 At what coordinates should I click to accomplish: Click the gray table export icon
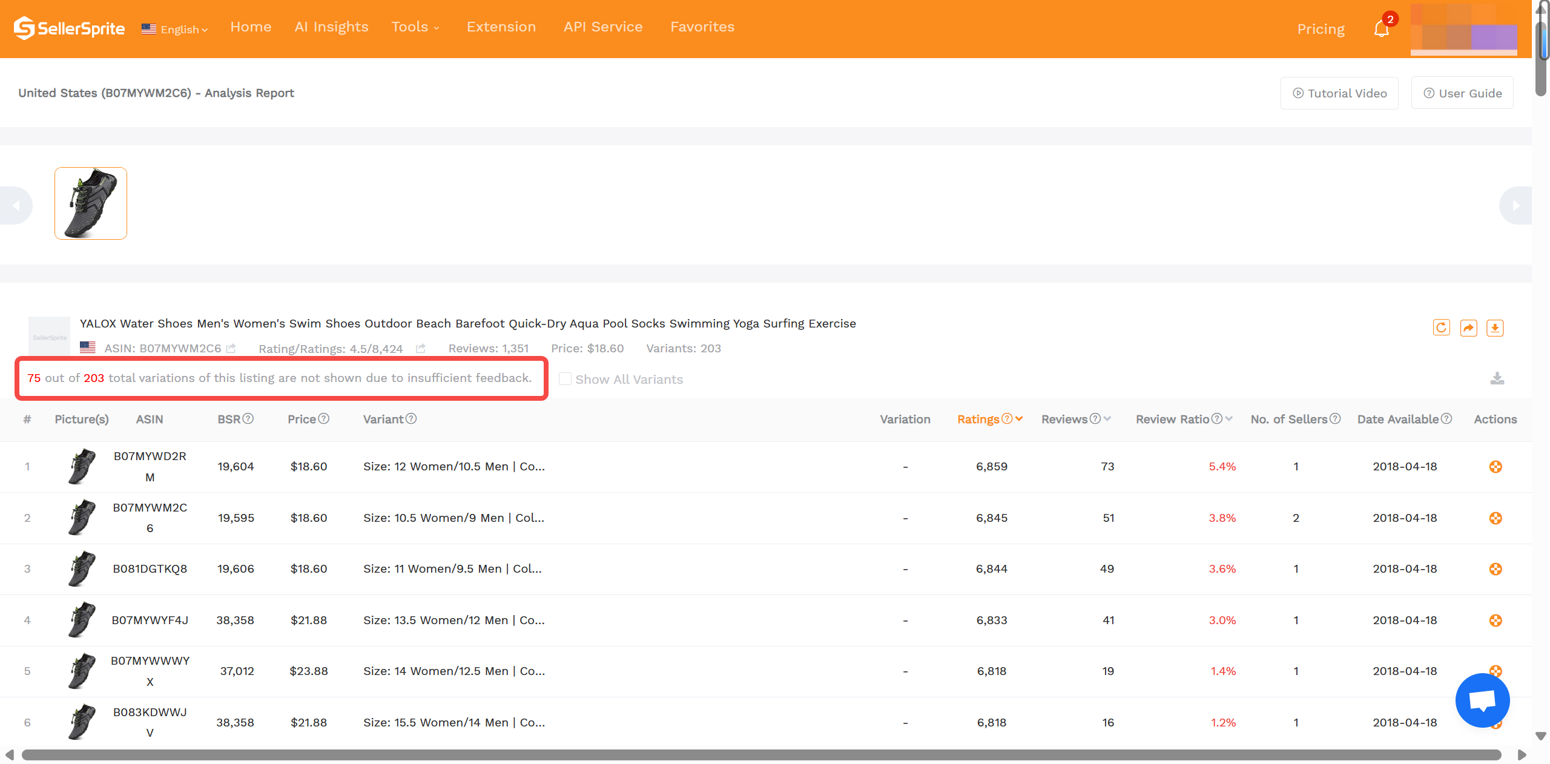tap(1497, 378)
